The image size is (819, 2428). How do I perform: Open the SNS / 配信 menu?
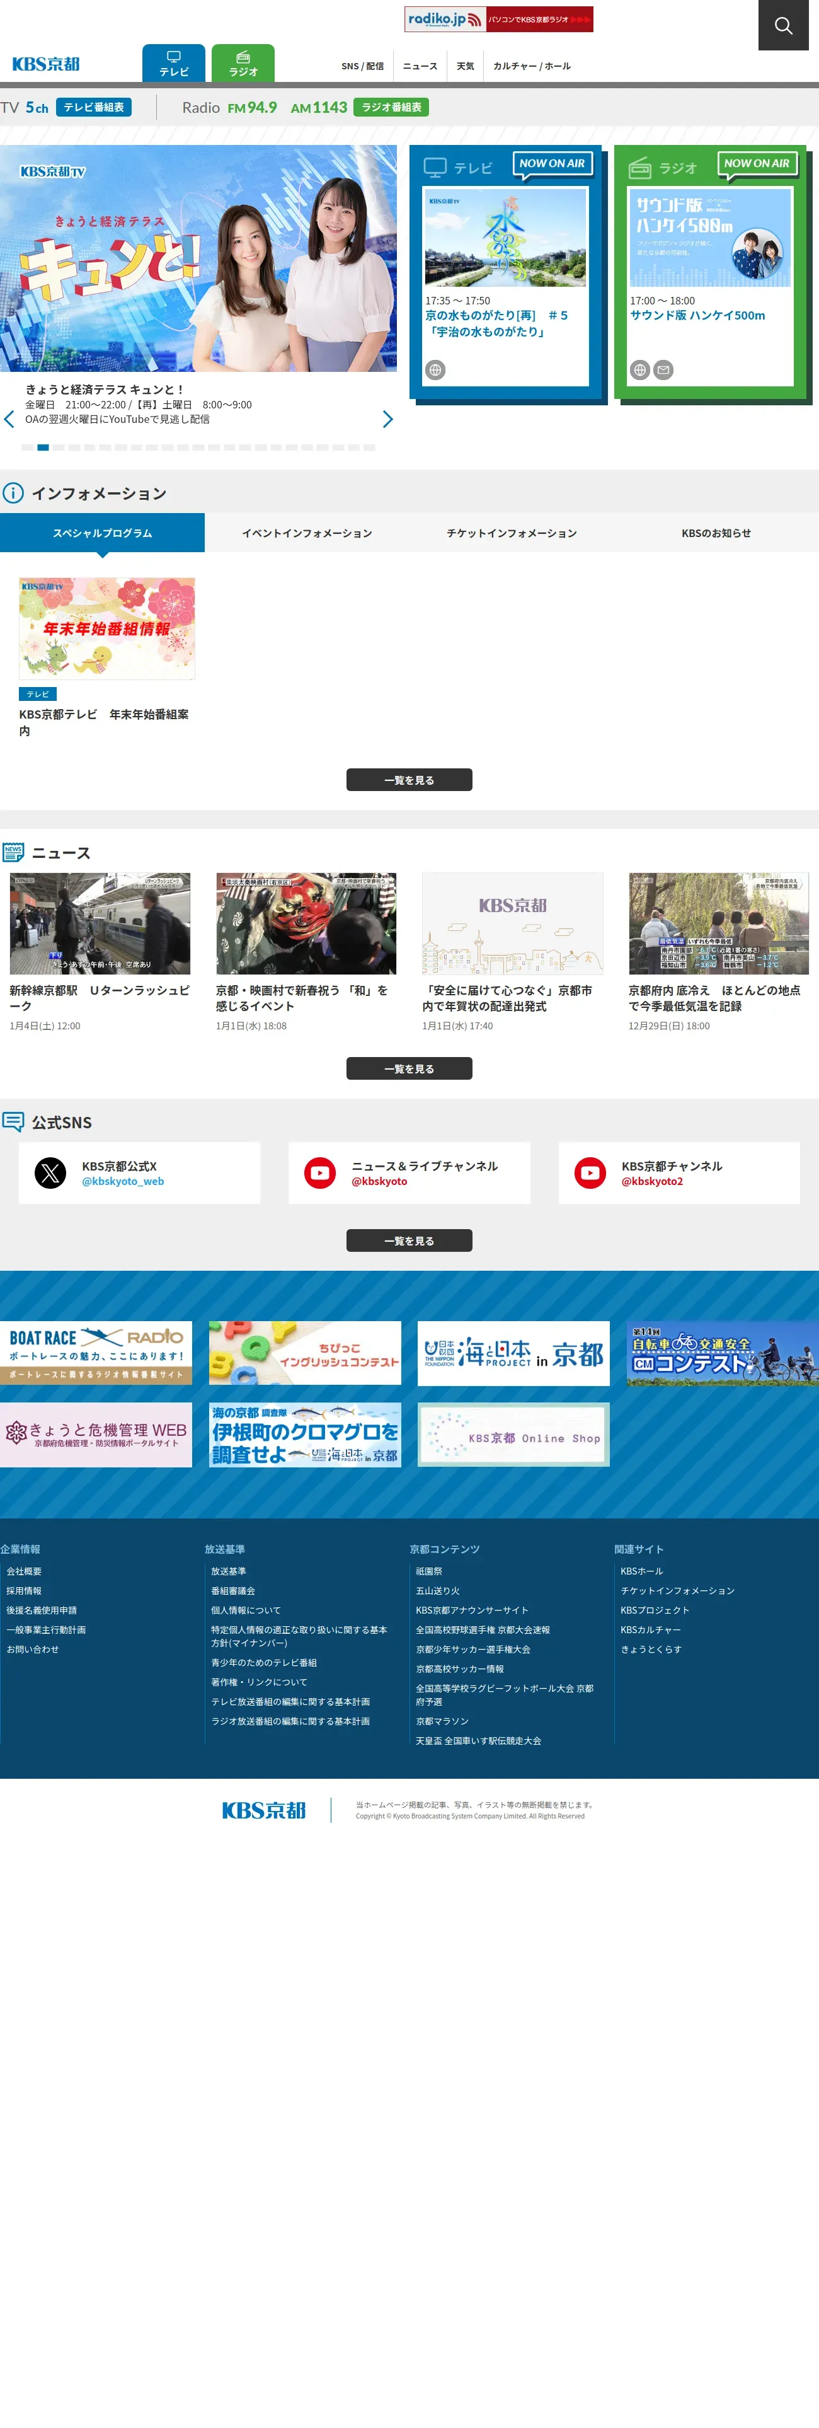(x=362, y=66)
